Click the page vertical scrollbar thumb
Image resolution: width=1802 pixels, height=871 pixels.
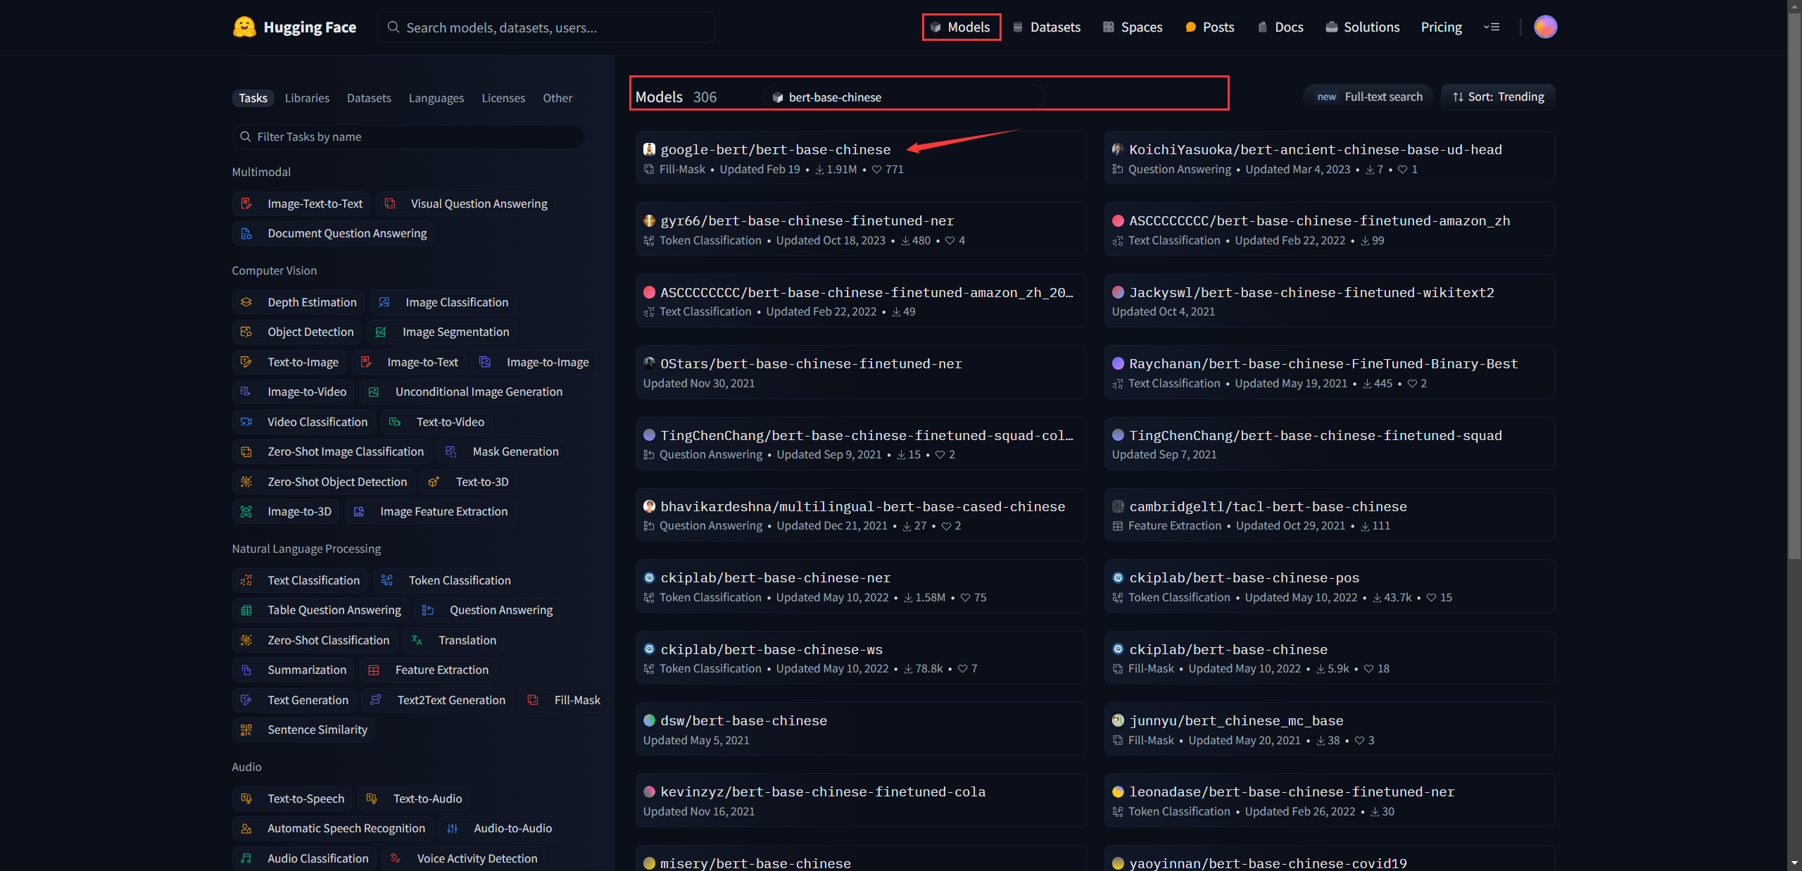coord(1795,285)
